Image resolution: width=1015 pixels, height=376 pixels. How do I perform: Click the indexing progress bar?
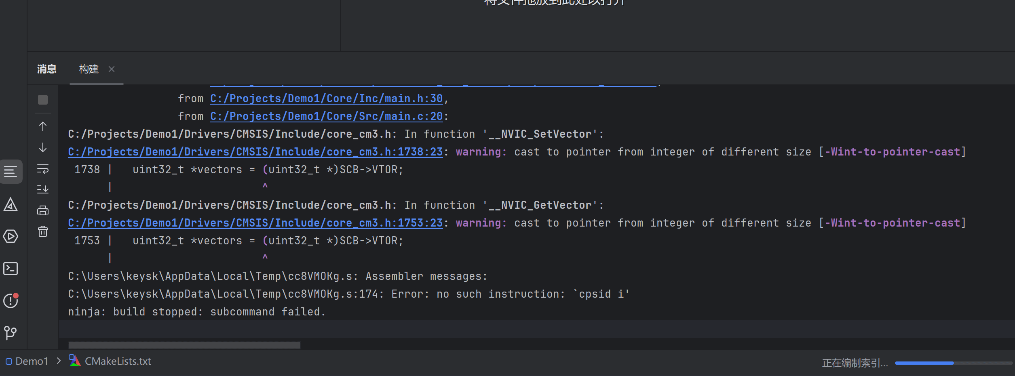click(953, 363)
